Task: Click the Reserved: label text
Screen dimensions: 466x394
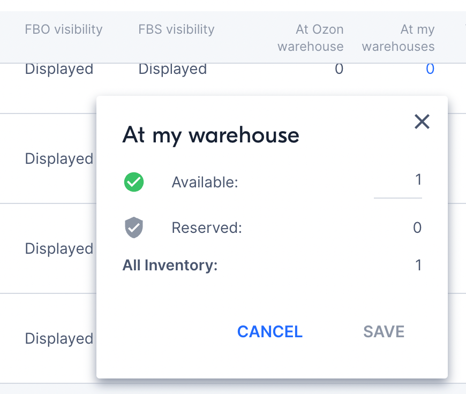Action: [207, 228]
